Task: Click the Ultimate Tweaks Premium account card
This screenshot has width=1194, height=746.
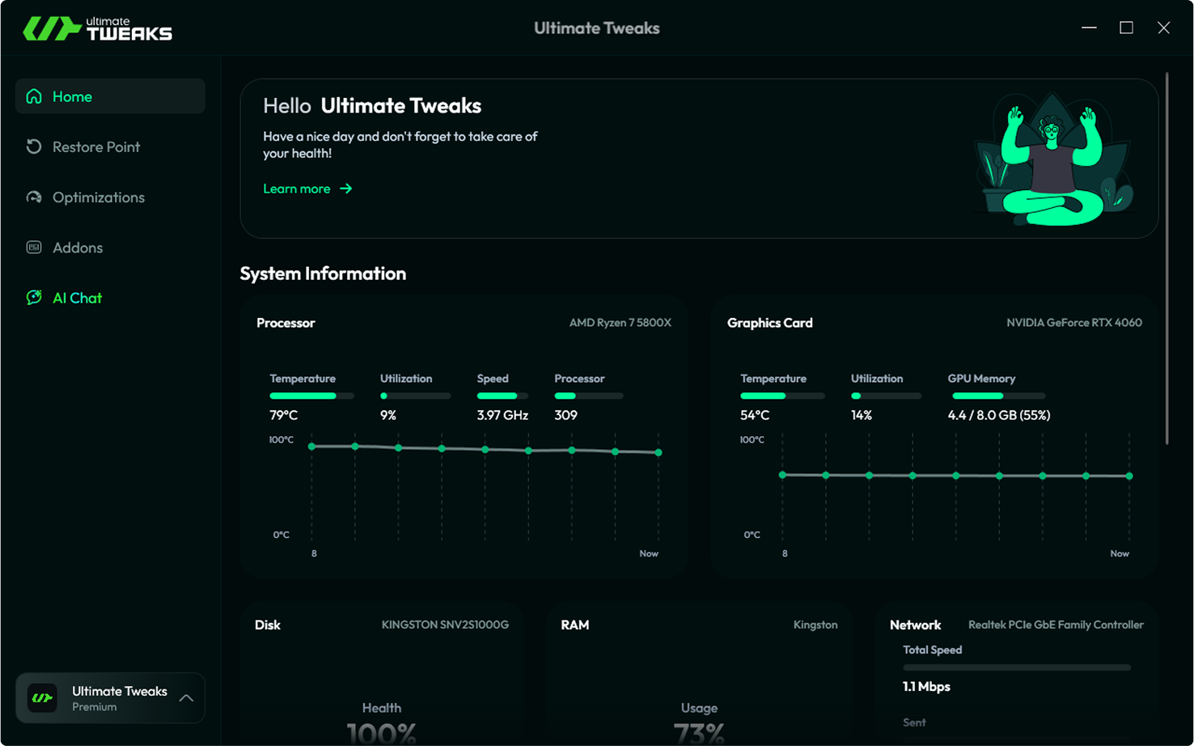Action: coord(110,697)
